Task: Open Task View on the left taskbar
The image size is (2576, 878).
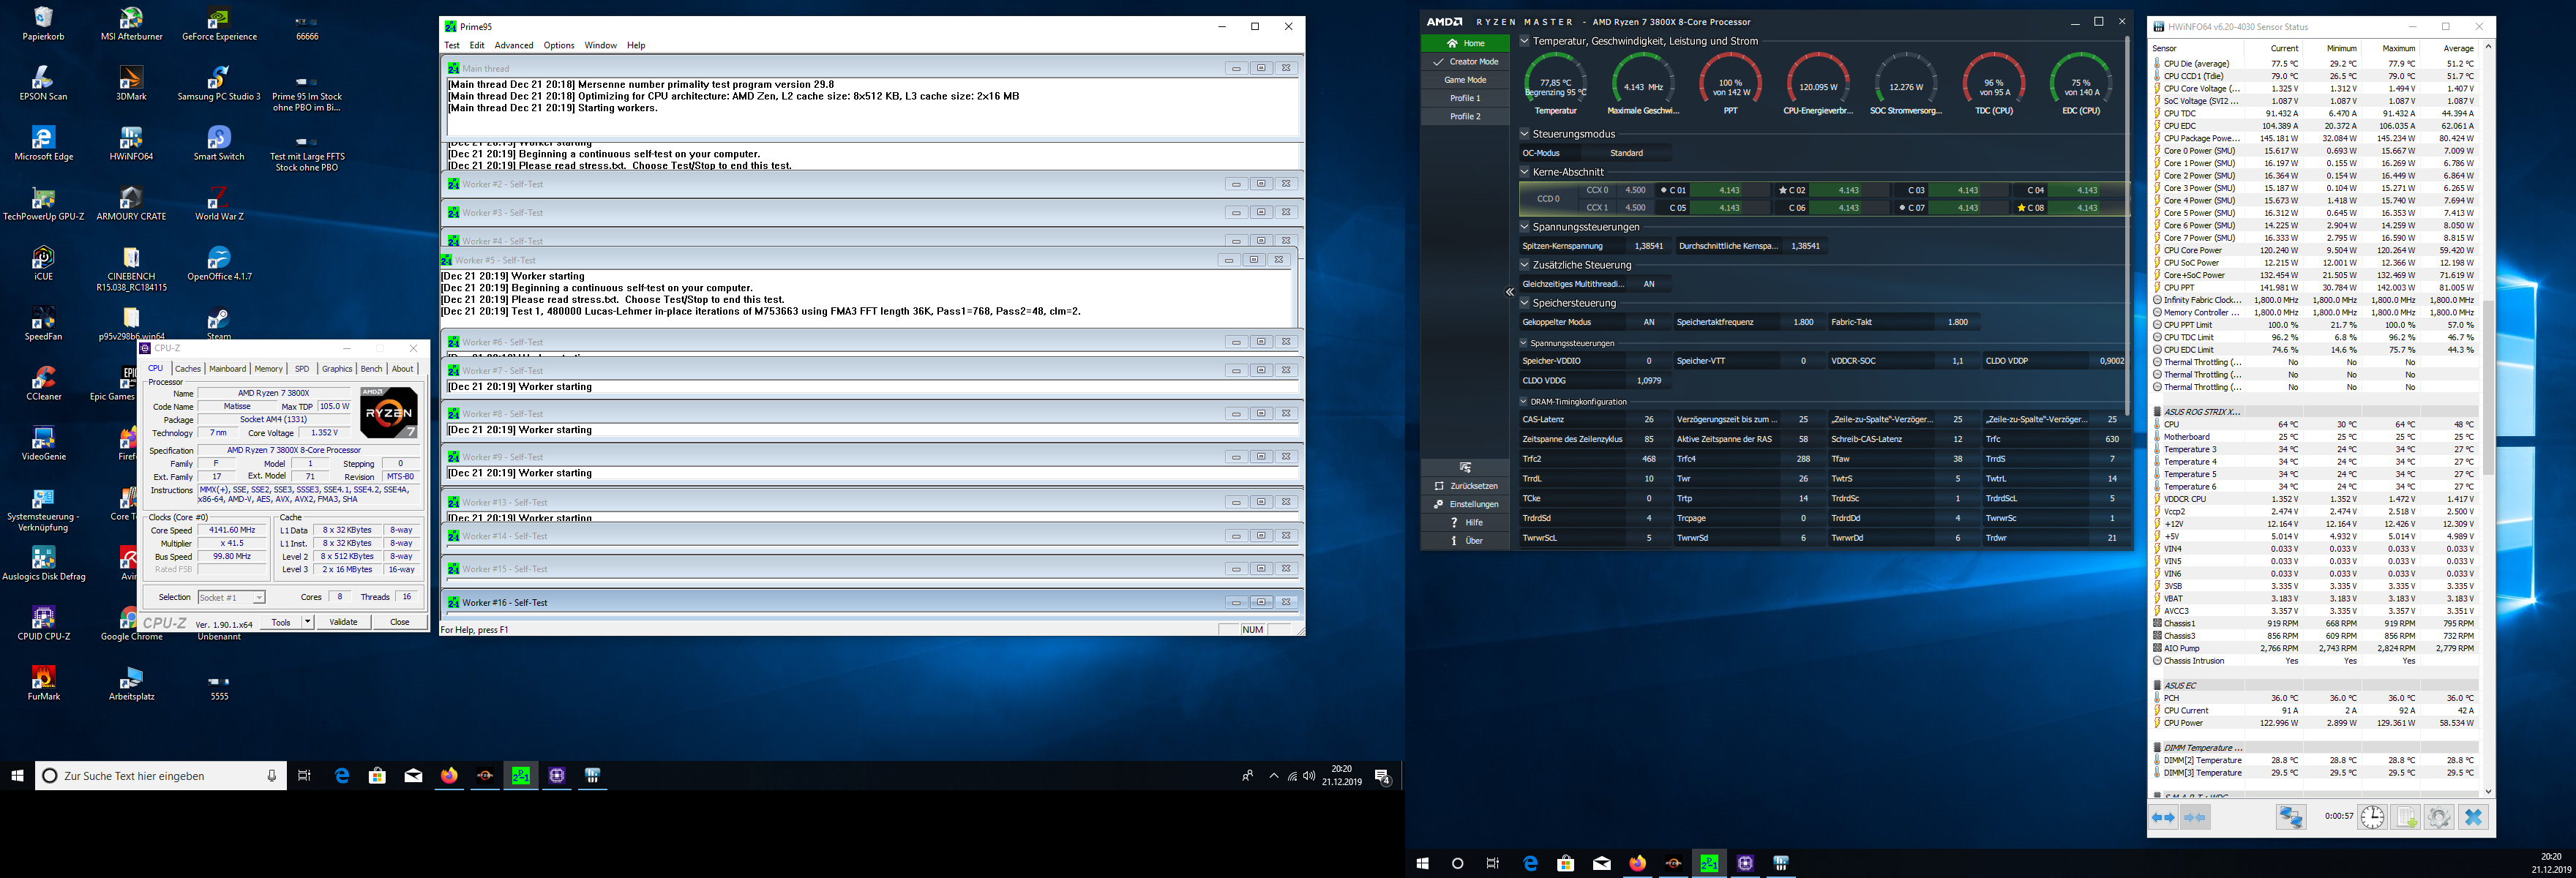Action: 304,775
